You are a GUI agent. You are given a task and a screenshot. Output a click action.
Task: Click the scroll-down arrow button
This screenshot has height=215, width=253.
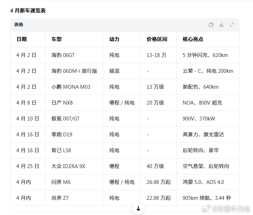click(138, 208)
